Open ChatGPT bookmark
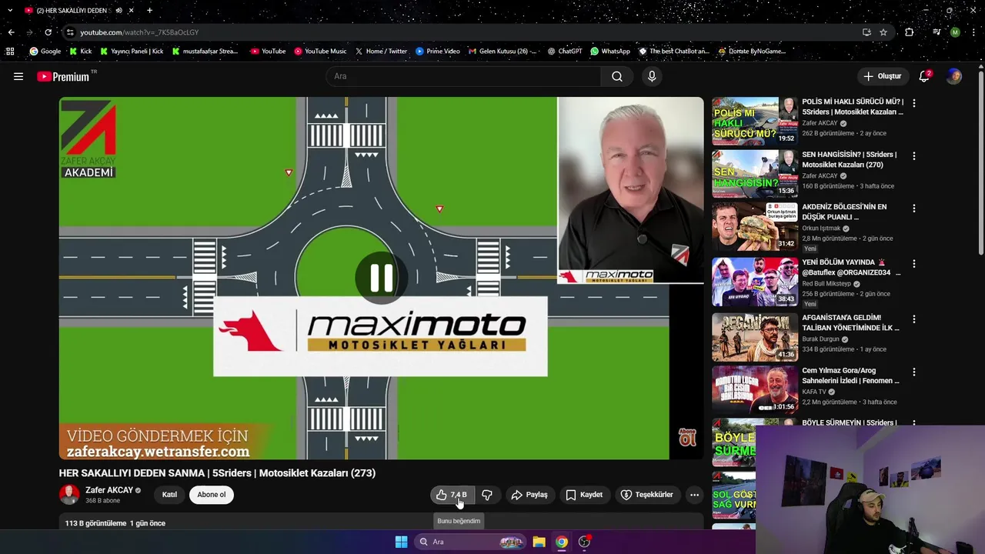The height and width of the screenshot is (554, 985). [565, 52]
